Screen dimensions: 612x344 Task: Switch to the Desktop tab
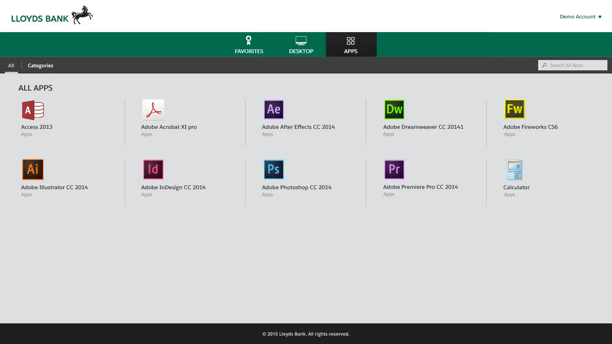(301, 45)
